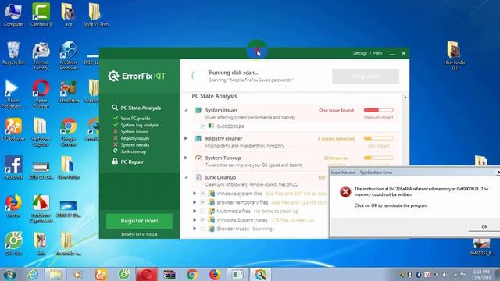Expand Multimedia files row

(195, 211)
